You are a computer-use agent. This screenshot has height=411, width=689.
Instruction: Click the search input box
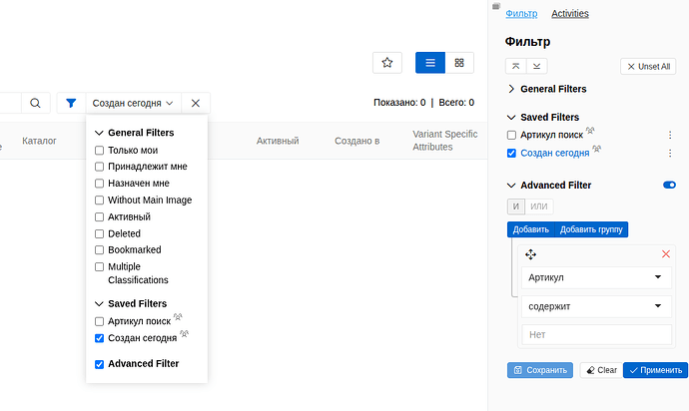(10, 103)
